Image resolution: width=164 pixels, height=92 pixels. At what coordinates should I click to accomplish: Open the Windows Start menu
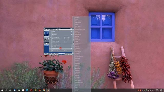pos(2,90)
